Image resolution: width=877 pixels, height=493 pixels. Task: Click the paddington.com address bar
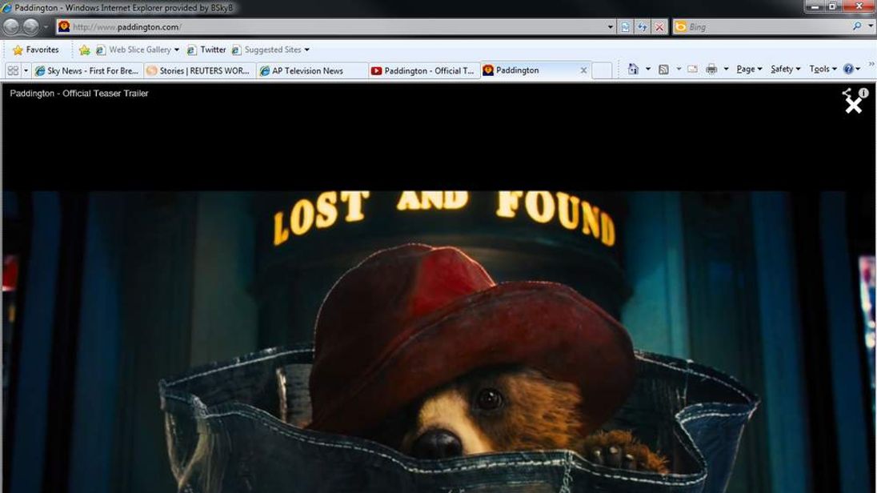click(x=335, y=27)
